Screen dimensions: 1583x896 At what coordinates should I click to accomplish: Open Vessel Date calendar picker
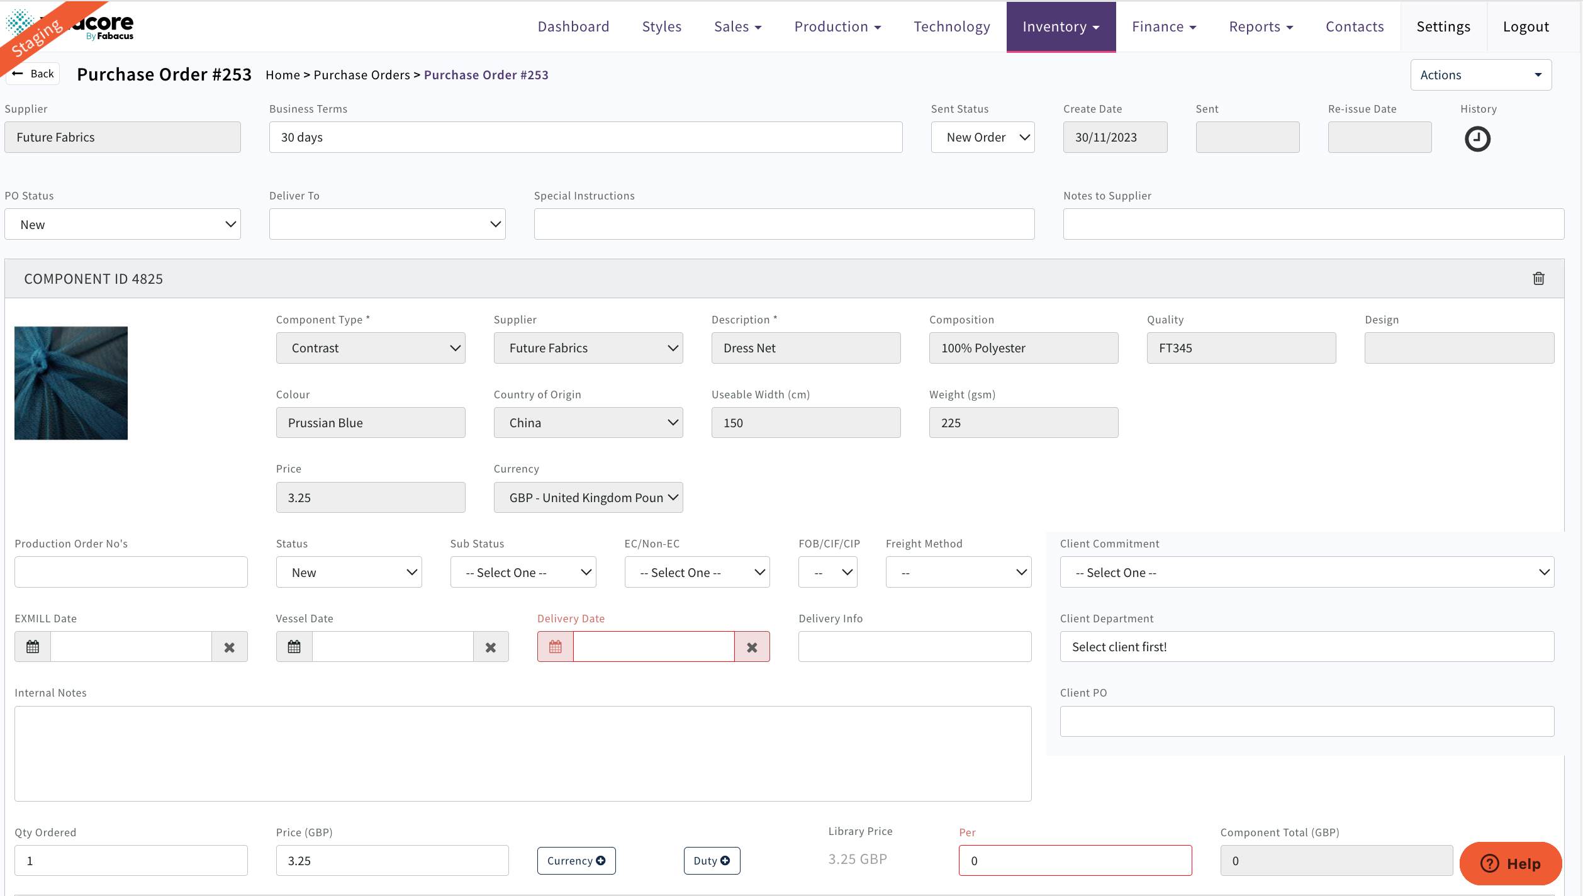pos(294,646)
